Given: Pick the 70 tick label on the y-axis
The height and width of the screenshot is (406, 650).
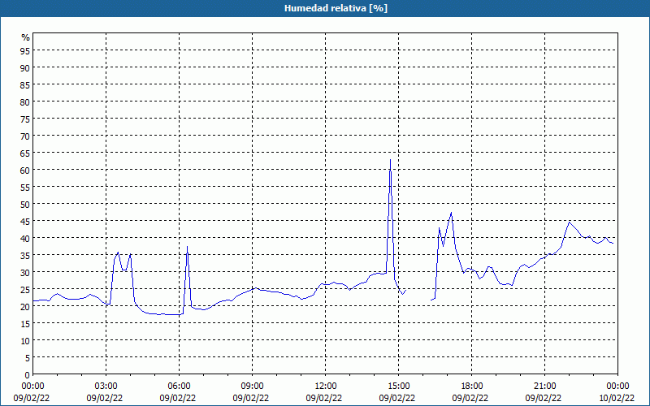Looking at the screenshot, I should pos(25,136).
